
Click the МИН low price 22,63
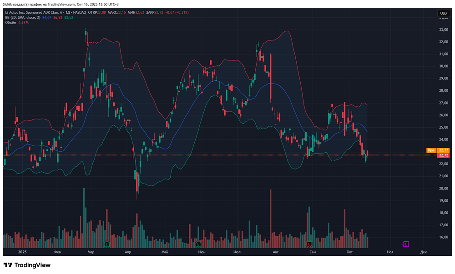pos(140,12)
